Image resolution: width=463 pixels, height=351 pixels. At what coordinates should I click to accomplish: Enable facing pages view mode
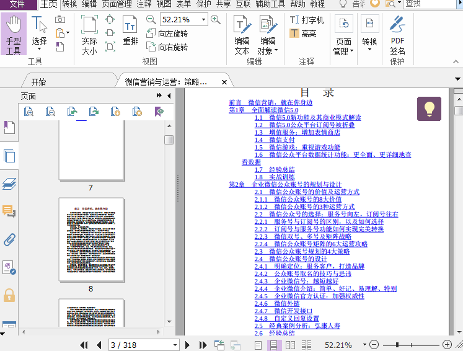(290, 345)
